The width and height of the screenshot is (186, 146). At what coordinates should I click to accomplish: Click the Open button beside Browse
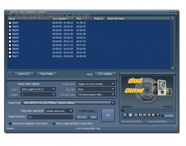(x=93, y=117)
